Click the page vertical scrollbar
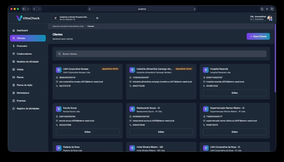 (275, 58)
